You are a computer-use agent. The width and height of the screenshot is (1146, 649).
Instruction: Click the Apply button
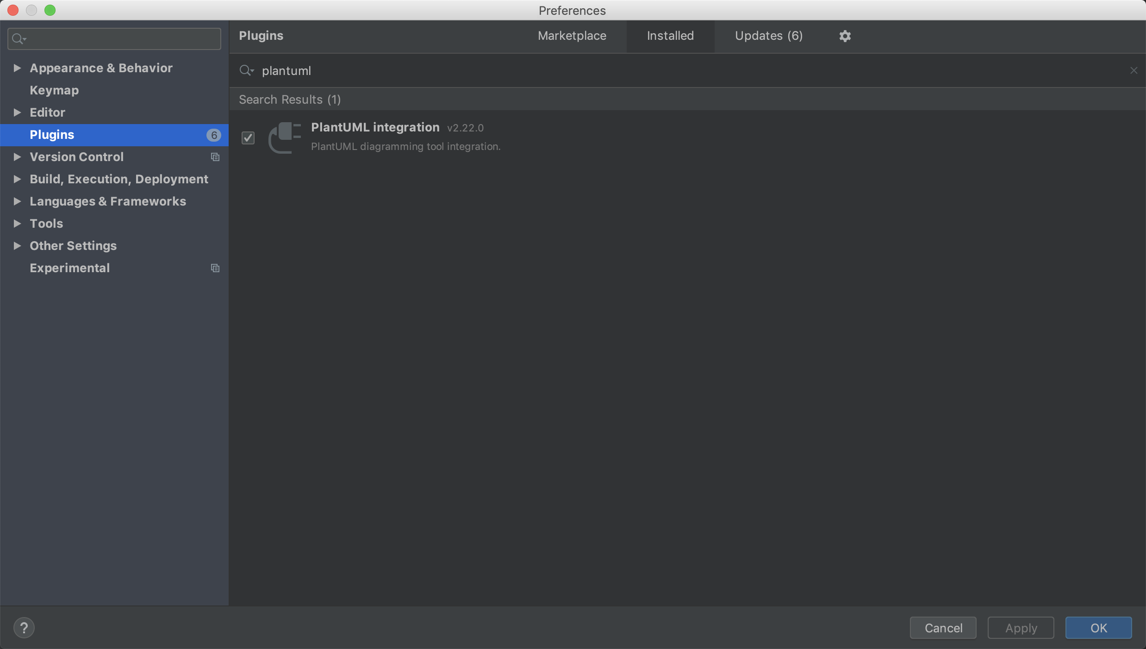point(1020,628)
